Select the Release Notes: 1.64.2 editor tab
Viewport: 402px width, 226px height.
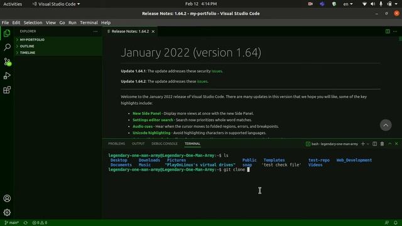click(x=130, y=31)
